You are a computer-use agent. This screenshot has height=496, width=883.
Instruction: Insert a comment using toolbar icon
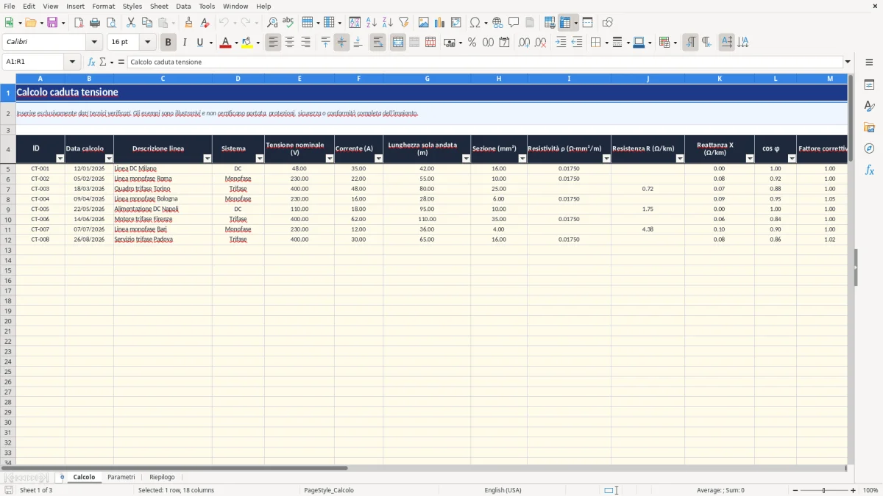click(514, 23)
